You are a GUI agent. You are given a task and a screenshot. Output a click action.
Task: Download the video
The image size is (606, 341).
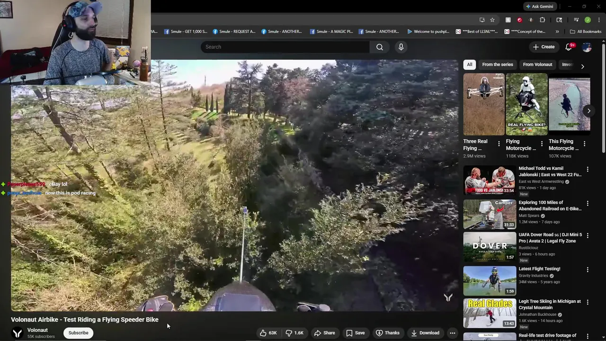(425, 333)
